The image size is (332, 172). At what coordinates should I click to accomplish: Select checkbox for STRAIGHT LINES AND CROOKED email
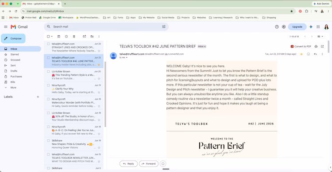(x=48, y=44)
